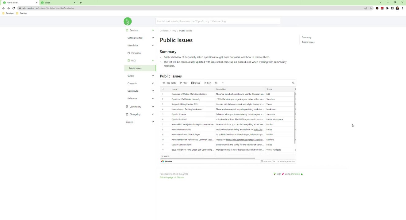Click the red extension icon in the toolbar
The image size is (406, 220).
[x=382, y=8]
